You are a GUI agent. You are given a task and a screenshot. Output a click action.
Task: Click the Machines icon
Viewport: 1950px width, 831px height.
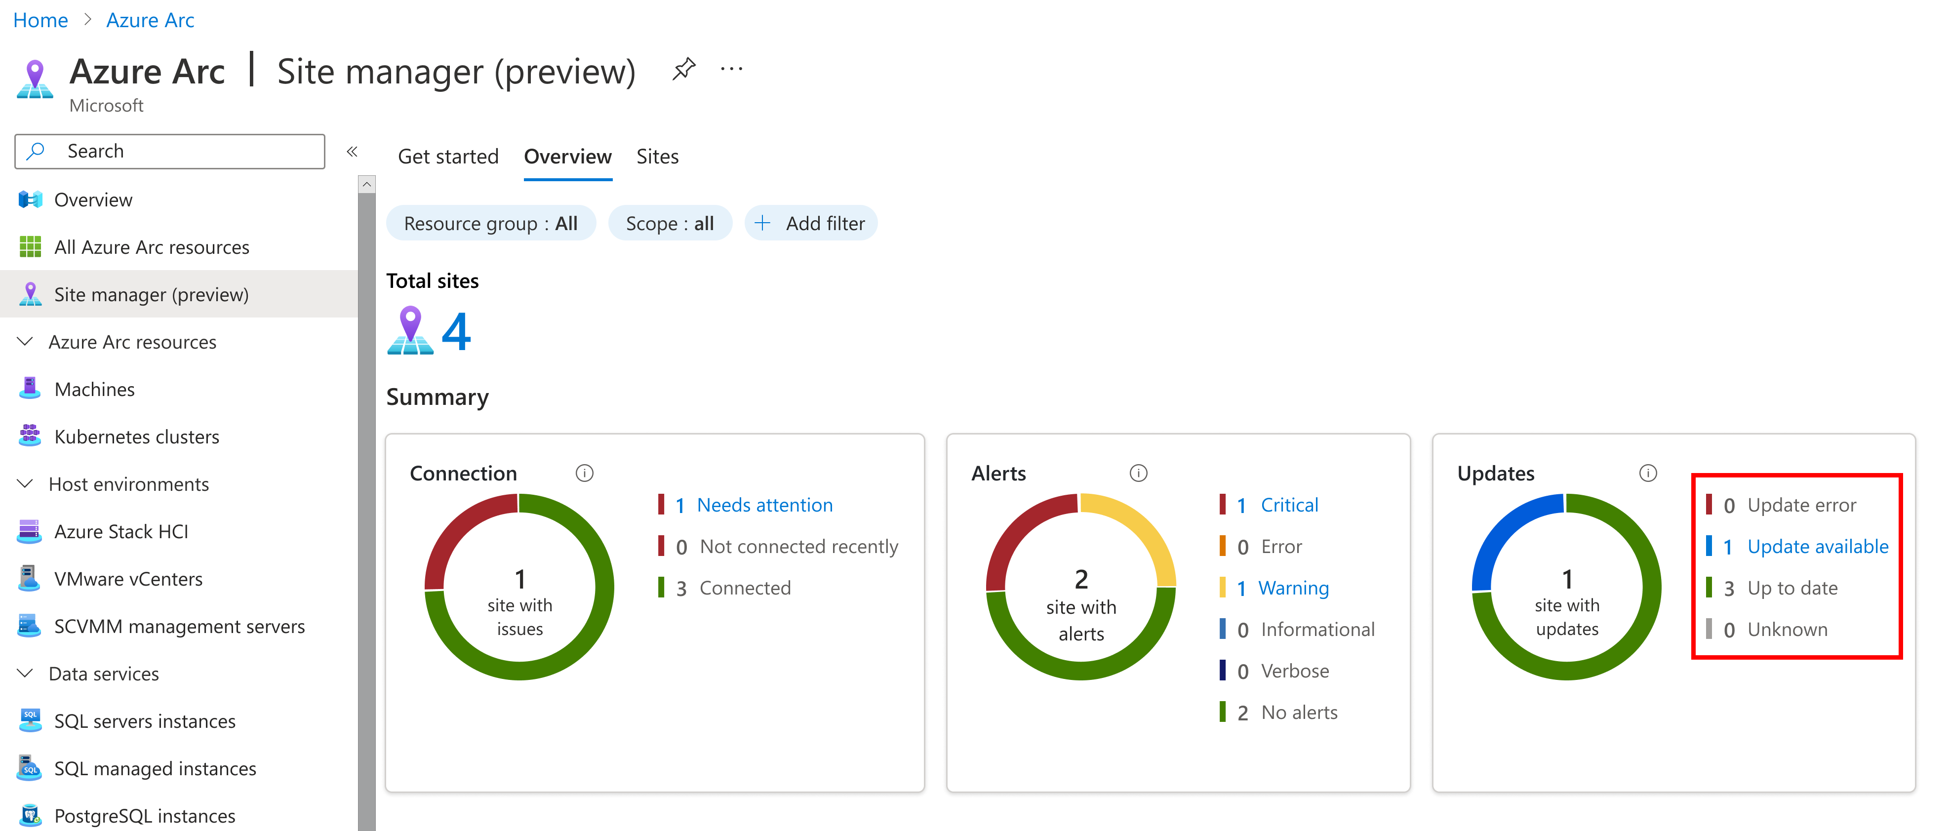pos(30,389)
